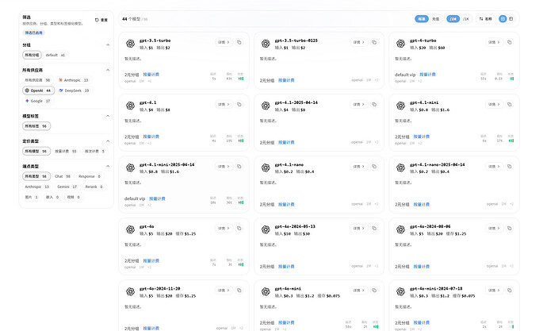
Task: Click the gpt-4.1-mini-2025-04-14 model title
Action: click(166, 165)
